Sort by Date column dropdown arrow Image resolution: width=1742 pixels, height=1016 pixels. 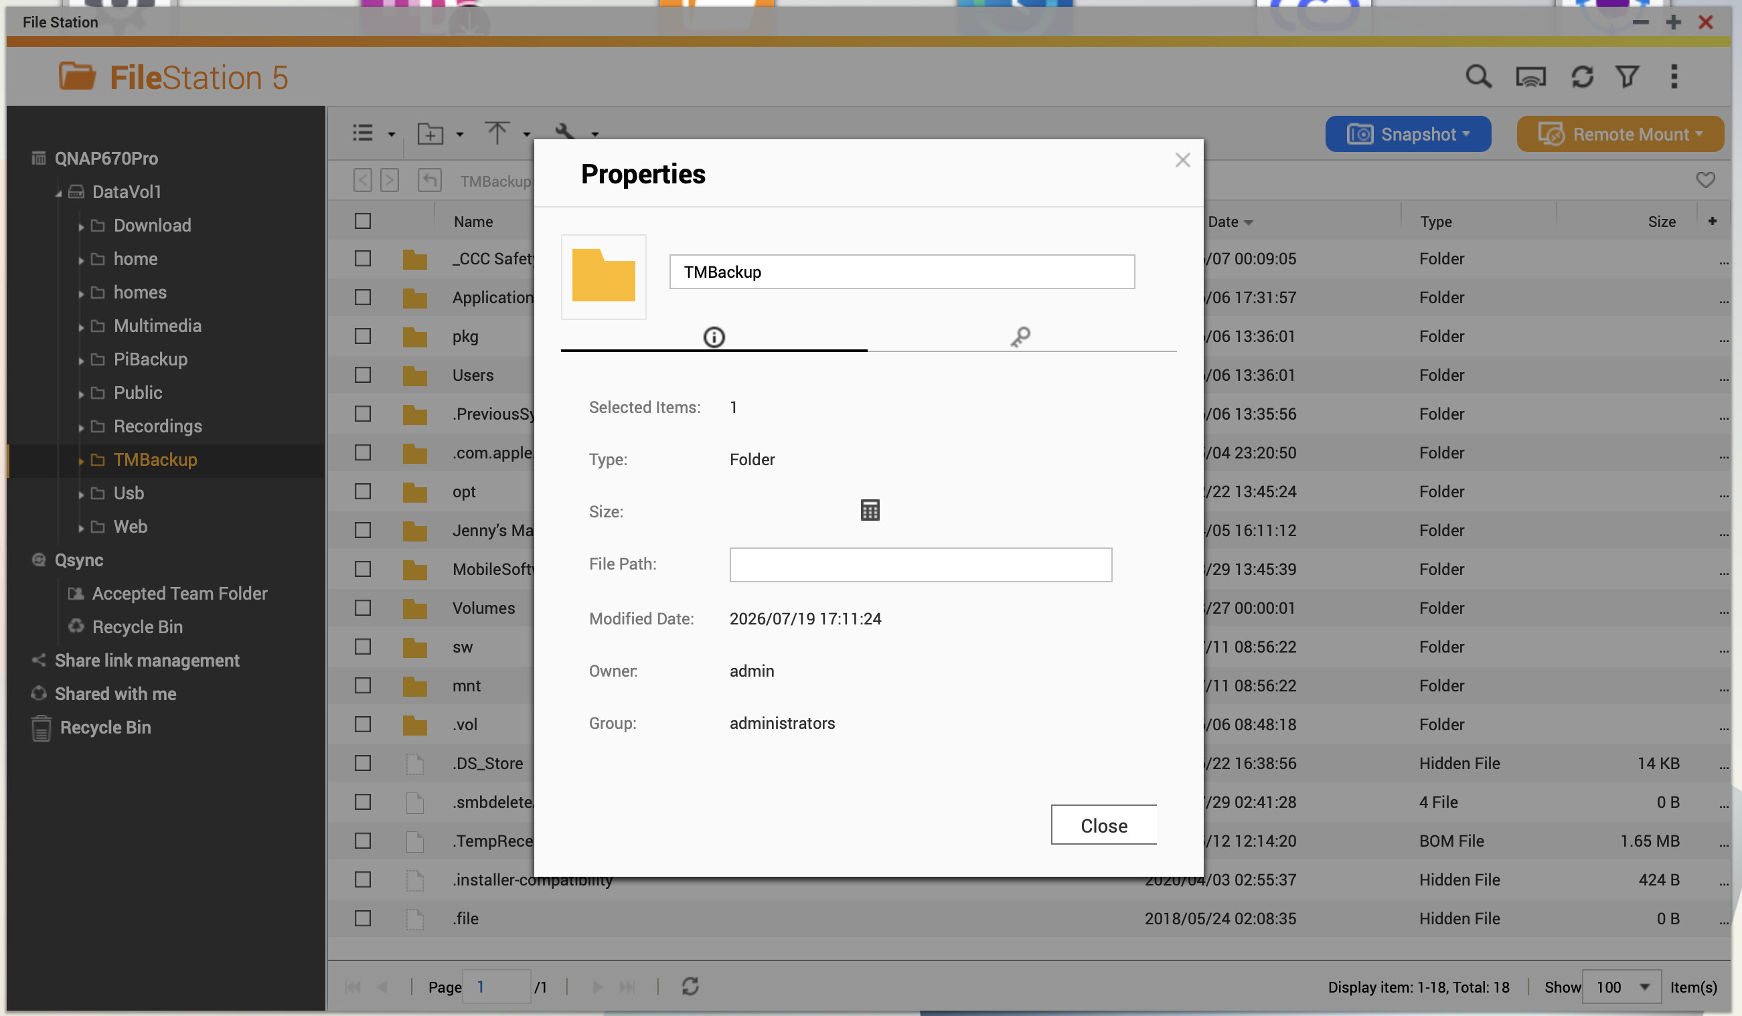click(1248, 223)
